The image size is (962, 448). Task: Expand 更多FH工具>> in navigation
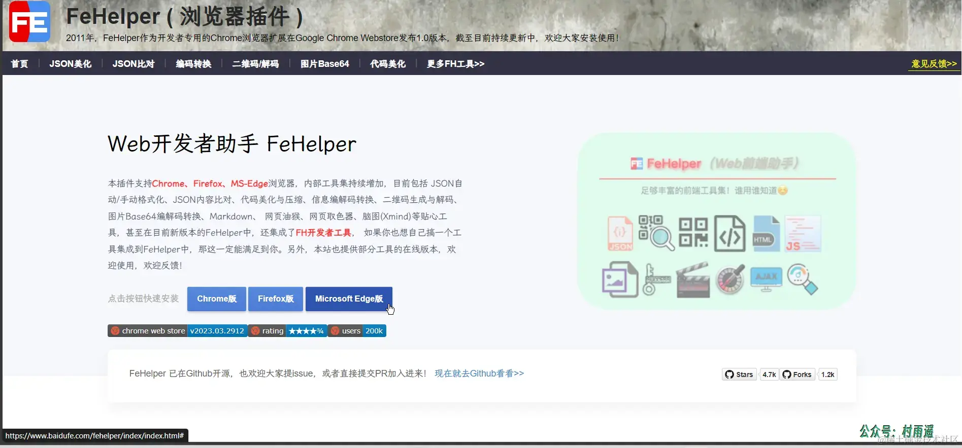coord(456,64)
